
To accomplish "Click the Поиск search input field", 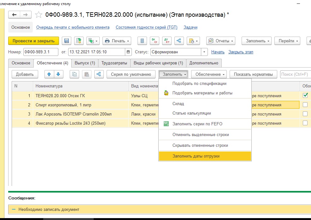I will coord(295,74).
